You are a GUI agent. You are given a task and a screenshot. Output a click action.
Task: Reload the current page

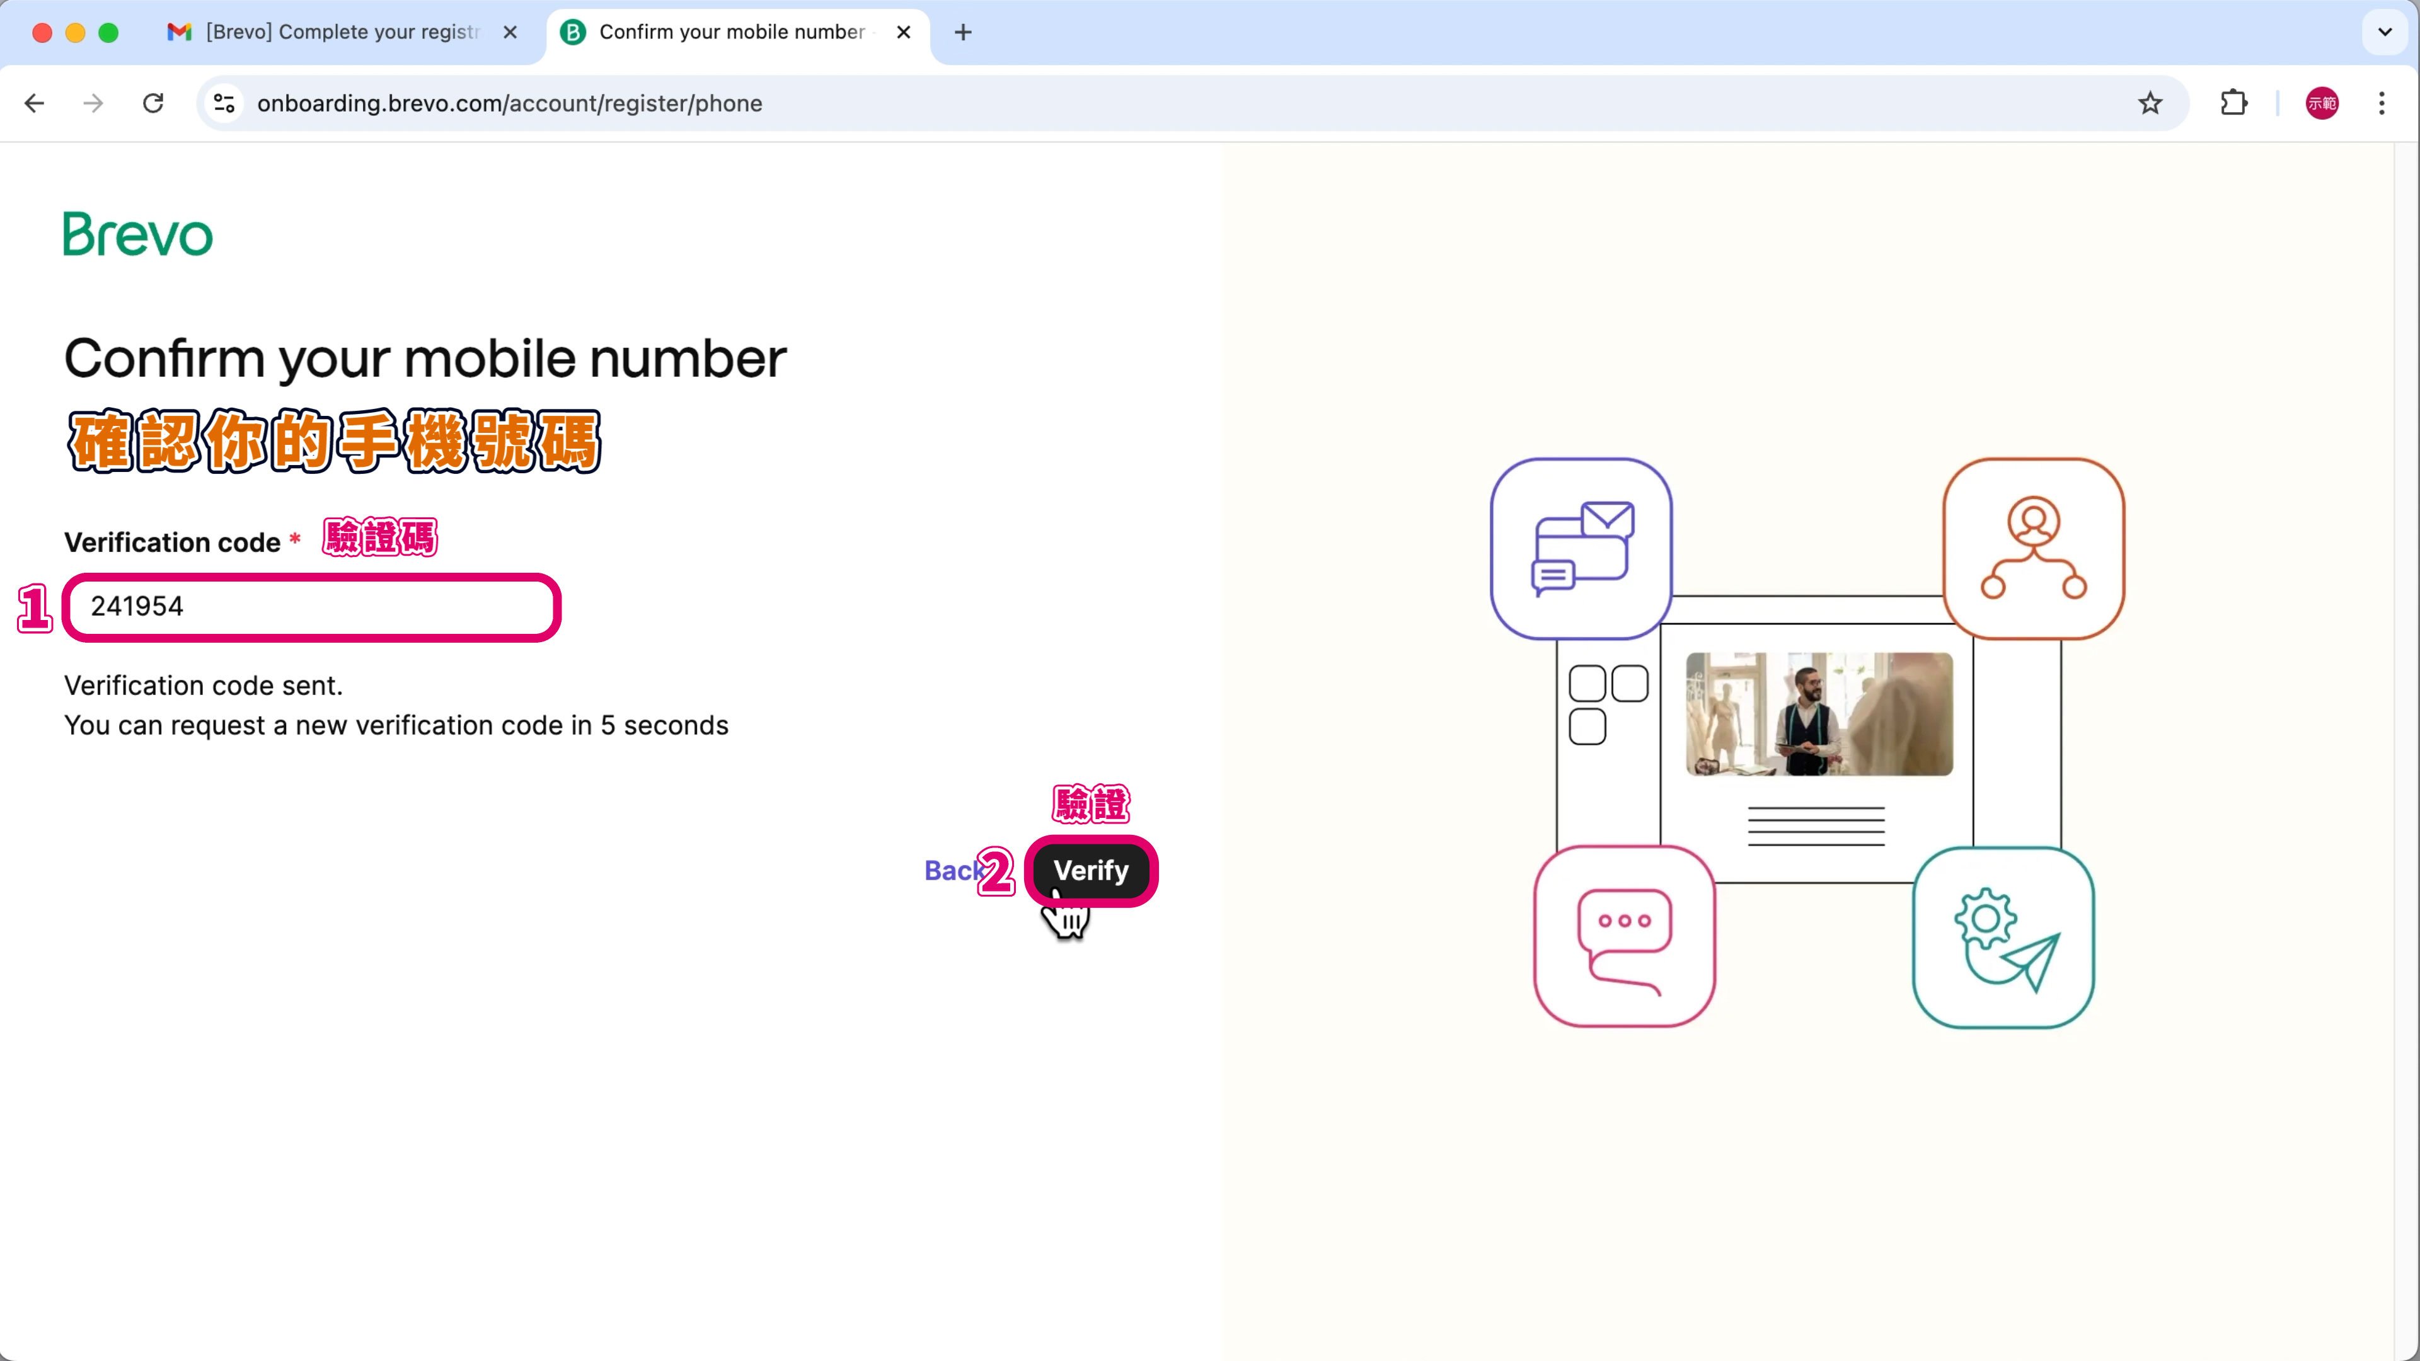pos(153,103)
